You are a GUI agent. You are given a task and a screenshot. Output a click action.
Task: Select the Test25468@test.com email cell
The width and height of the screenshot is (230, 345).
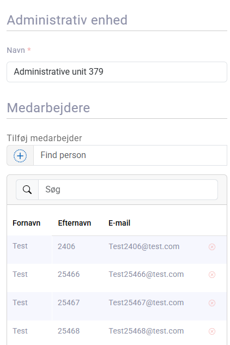pyautogui.click(x=146, y=331)
